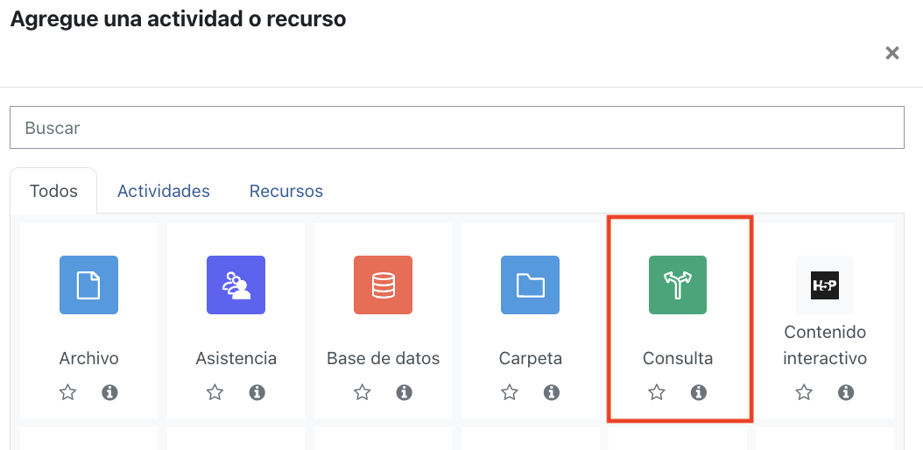Choose the Archivo text label
The image size is (923, 450).
coord(89,358)
